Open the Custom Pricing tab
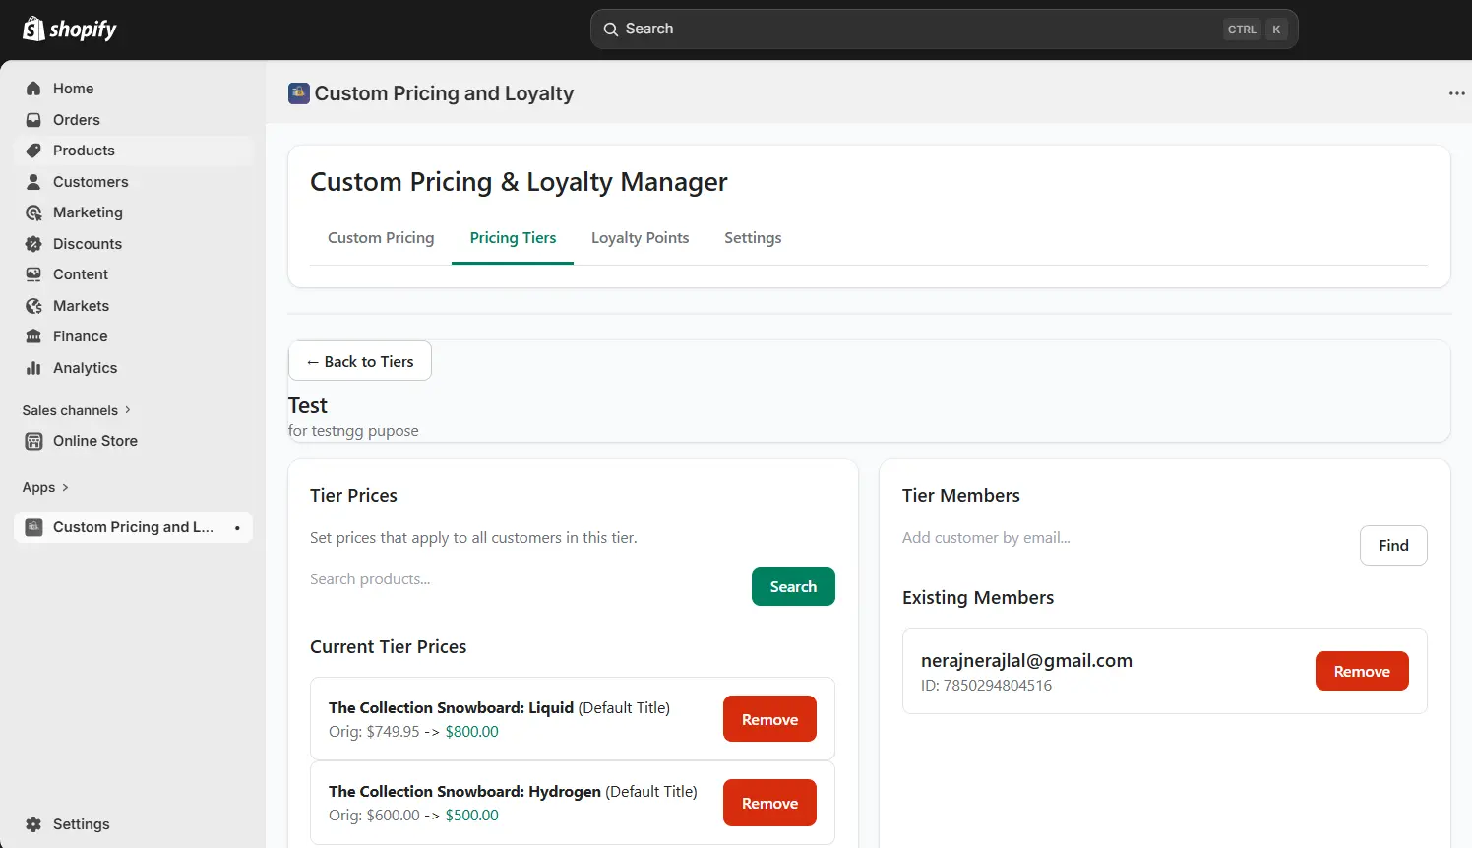This screenshot has width=1472, height=848. point(381,237)
